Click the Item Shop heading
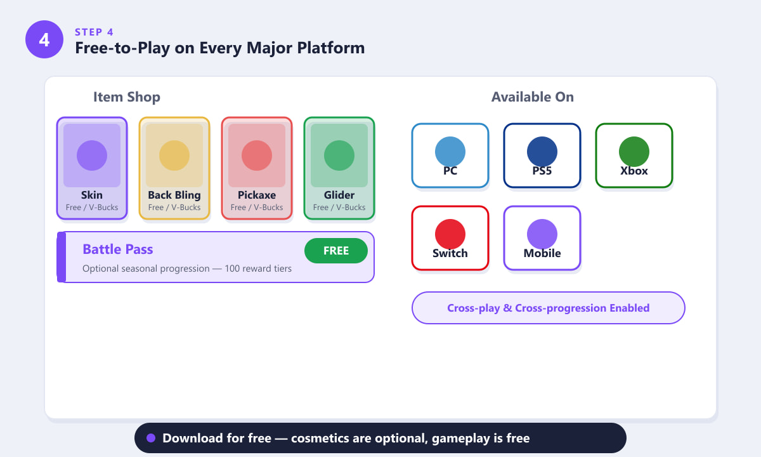Viewport: 761px width, 457px height. tap(127, 97)
